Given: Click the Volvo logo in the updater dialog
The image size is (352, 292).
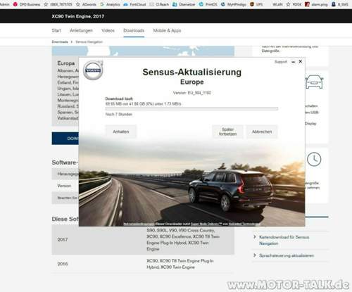Looking at the screenshot, I should (x=93, y=70).
